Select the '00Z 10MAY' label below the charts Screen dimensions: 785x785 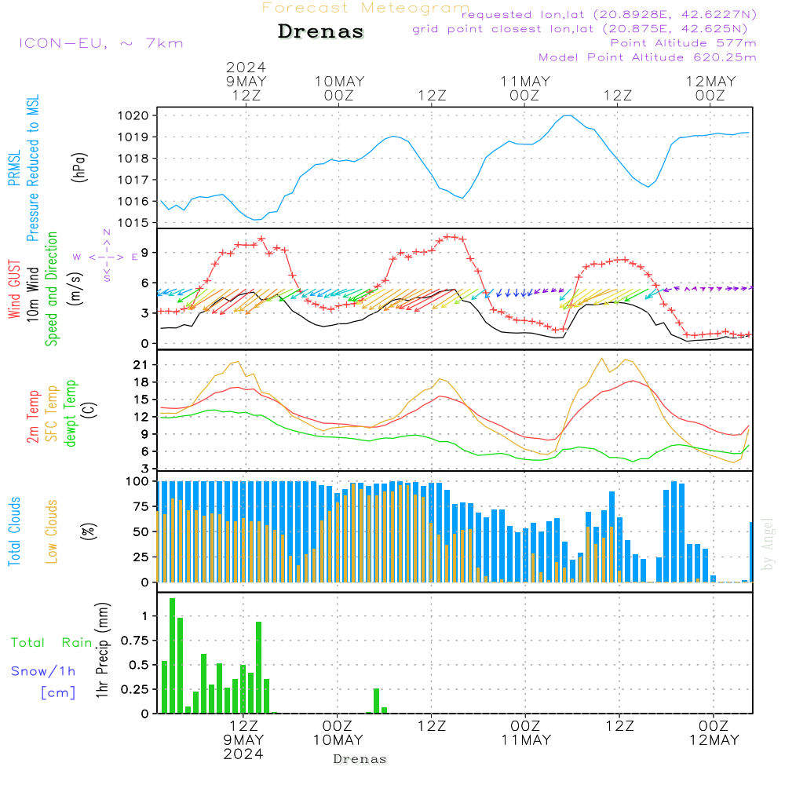pos(338,733)
